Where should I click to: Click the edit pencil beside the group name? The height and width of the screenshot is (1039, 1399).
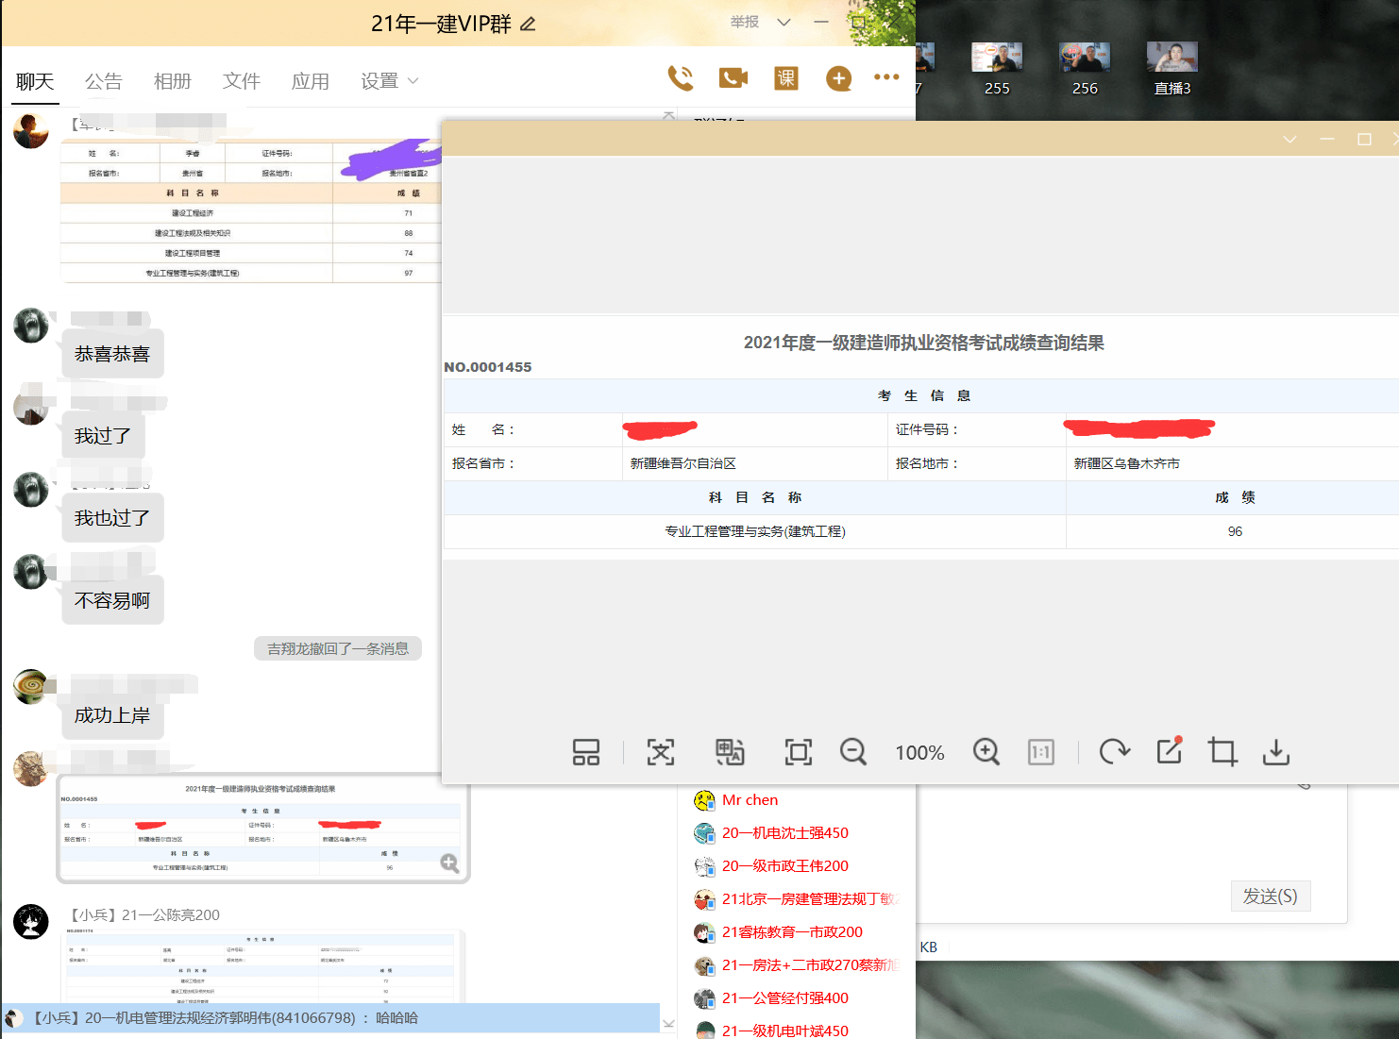click(x=528, y=25)
